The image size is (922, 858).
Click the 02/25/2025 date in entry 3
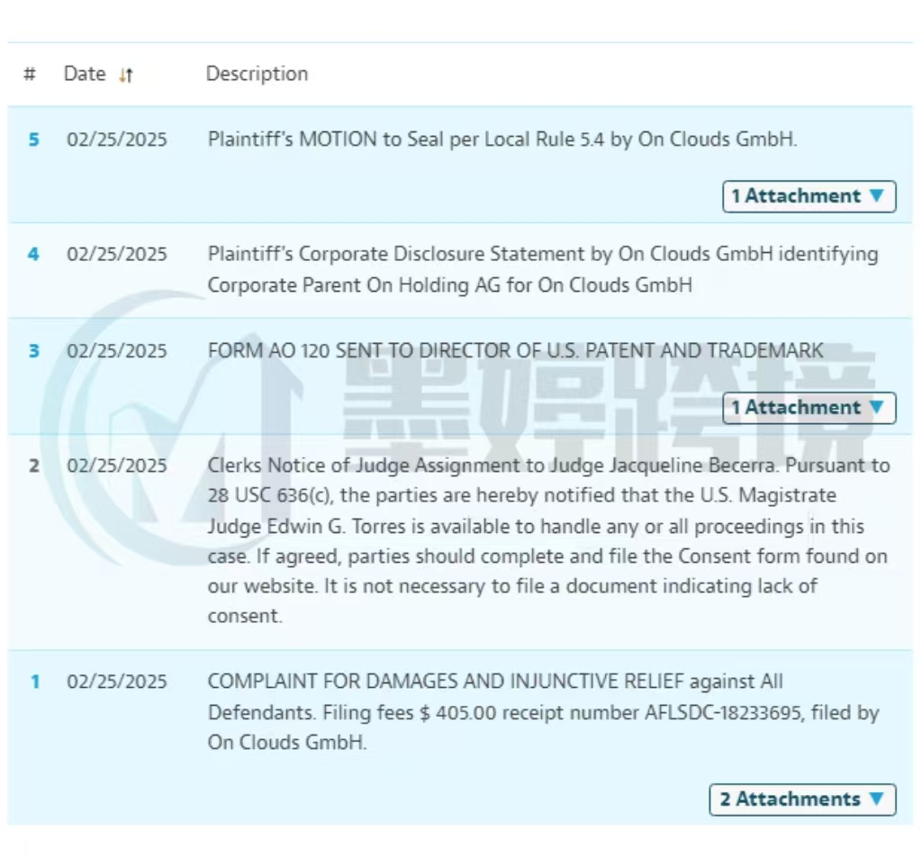(x=117, y=351)
